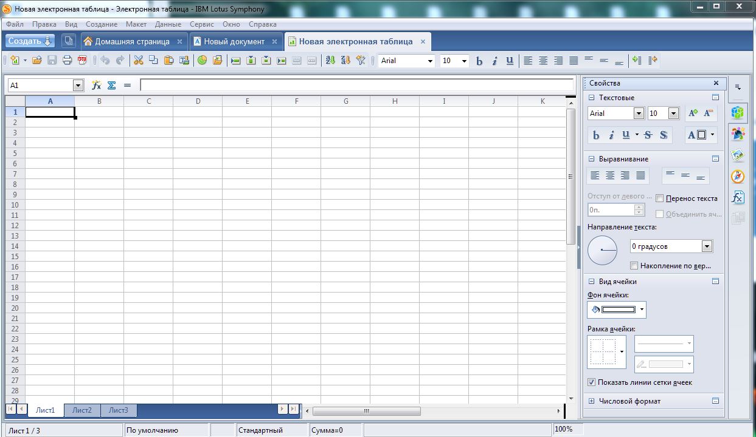Click the Print icon in the toolbar
Screen dimensions: 756x437
(67, 60)
